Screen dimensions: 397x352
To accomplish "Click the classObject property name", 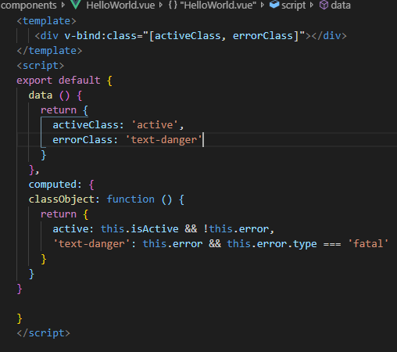I will pyautogui.click(x=62, y=199).
